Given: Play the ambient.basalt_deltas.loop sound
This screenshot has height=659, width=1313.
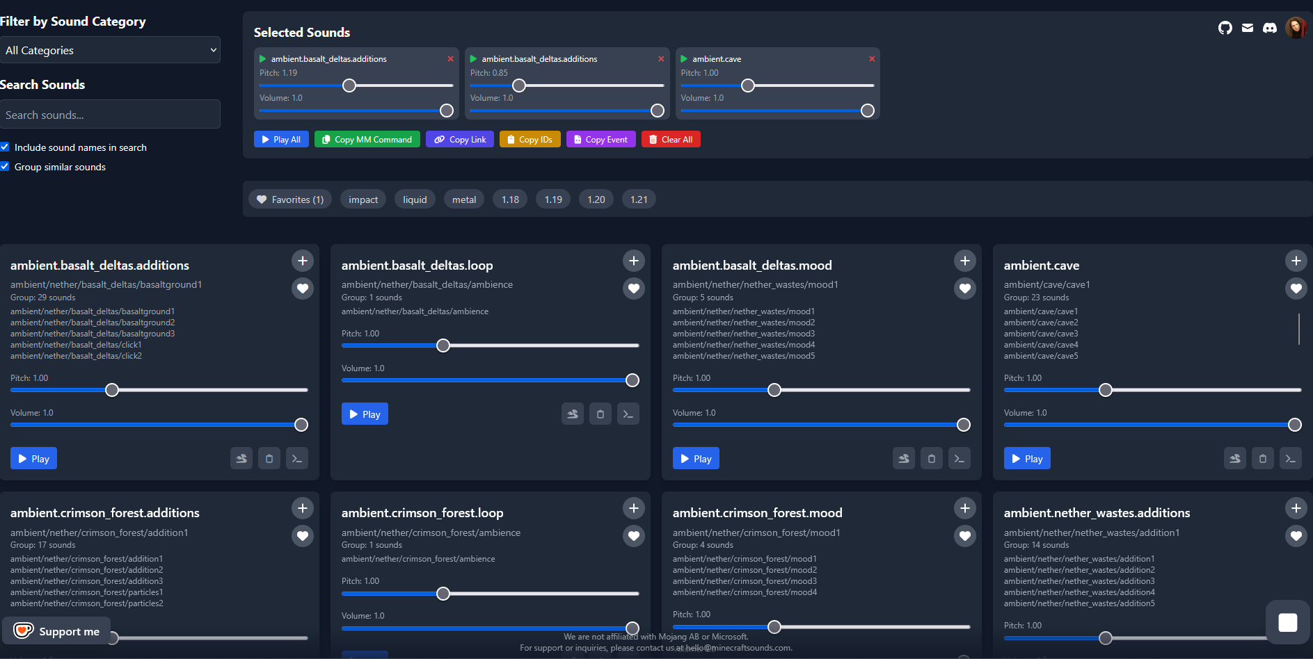Looking at the screenshot, I should 365,414.
